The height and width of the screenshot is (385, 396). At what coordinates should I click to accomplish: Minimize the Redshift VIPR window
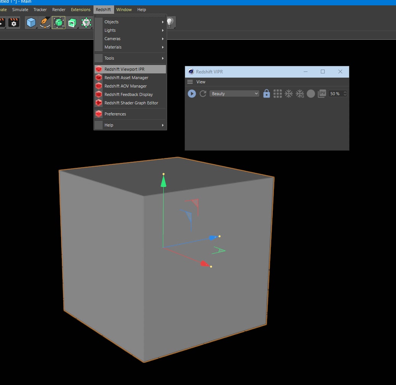point(306,71)
